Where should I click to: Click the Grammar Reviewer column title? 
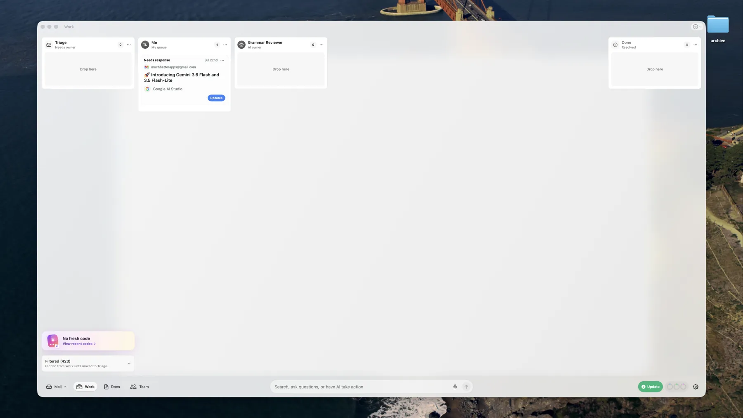[x=265, y=43]
